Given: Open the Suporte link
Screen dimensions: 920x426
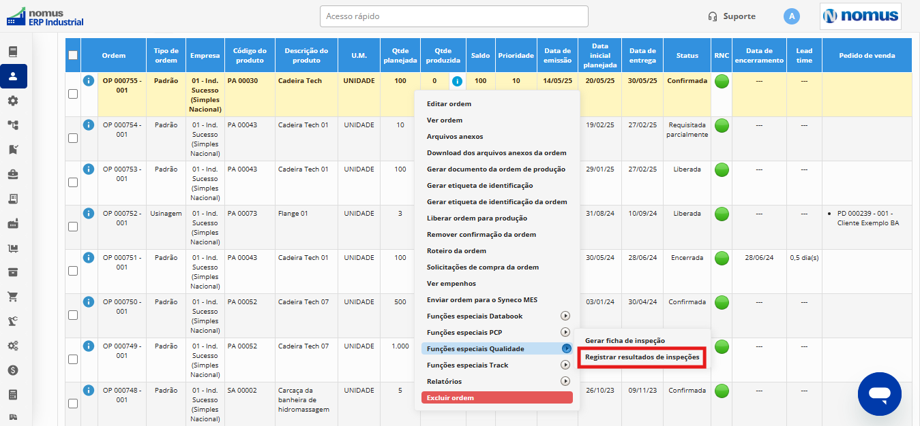Looking at the screenshot, I should (732, 16).
